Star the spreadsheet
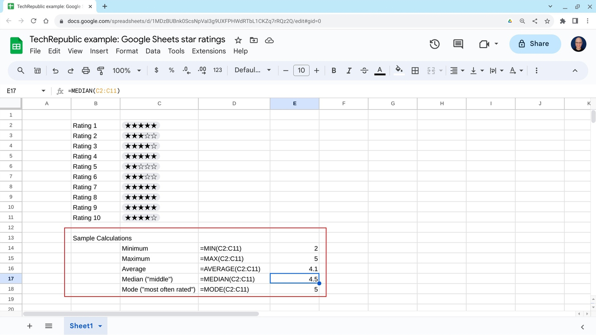The width and height of the screenshot is (596, 335). pyautogui.click(x=238, y=40)
